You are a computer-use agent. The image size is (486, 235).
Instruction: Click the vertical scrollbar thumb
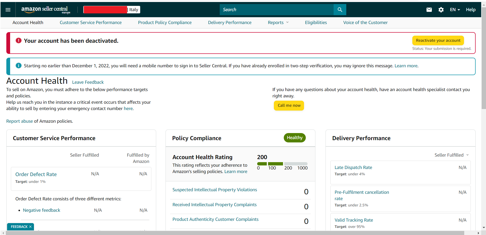tap(483, 58)
